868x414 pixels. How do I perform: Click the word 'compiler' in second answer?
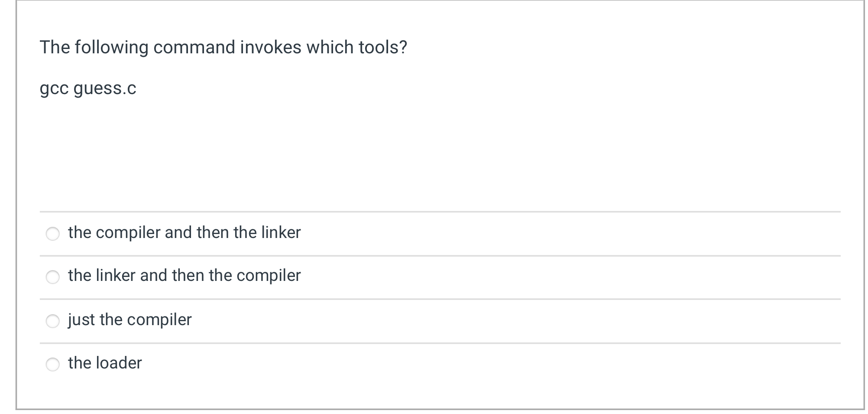pyautogui.click(x=269, y=276)
